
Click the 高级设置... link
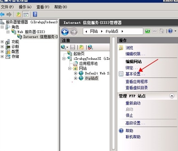pyautogui.click(x=135, y=123)
